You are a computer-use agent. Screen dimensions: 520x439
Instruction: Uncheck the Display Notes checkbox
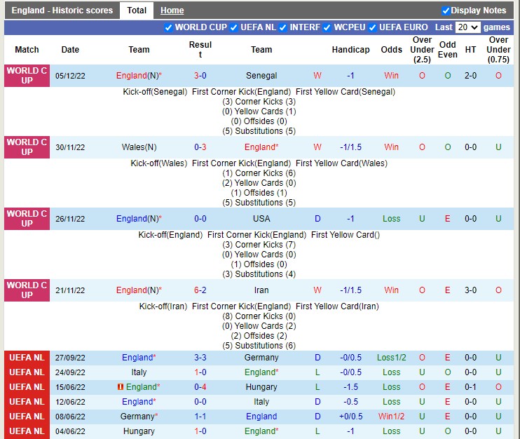(446, 11)
